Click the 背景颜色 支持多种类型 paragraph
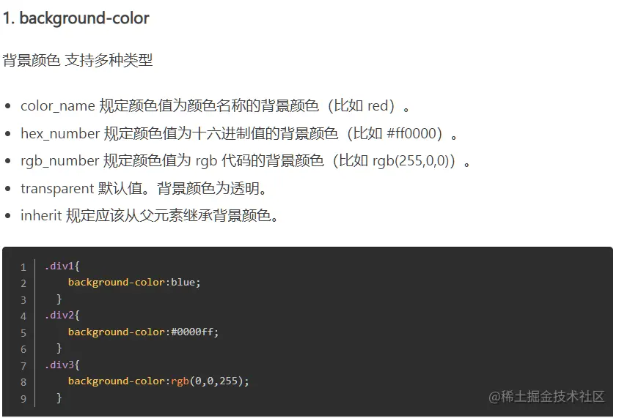 (x=78, y=60)
